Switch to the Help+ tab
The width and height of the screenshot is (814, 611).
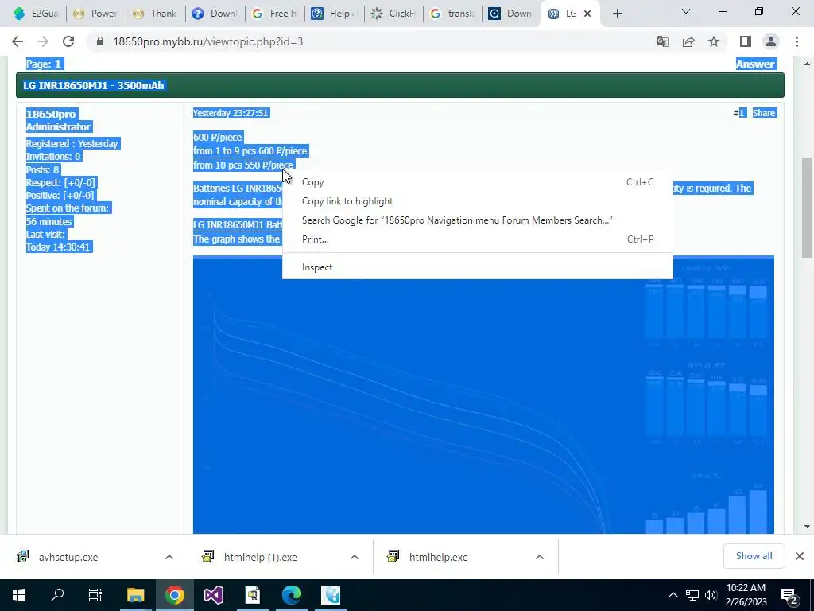pyautogui.click(x=335, y=14)
